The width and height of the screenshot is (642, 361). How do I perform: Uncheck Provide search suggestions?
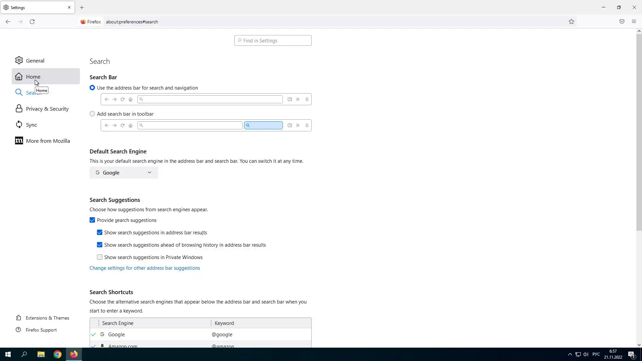coord(92,220)
